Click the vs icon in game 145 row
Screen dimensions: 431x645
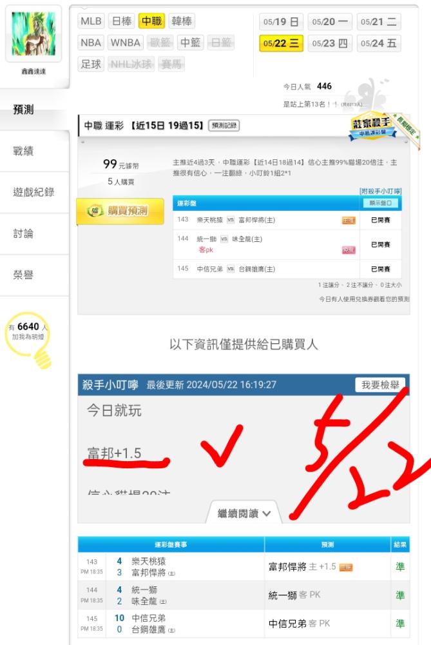click(231, 269)
